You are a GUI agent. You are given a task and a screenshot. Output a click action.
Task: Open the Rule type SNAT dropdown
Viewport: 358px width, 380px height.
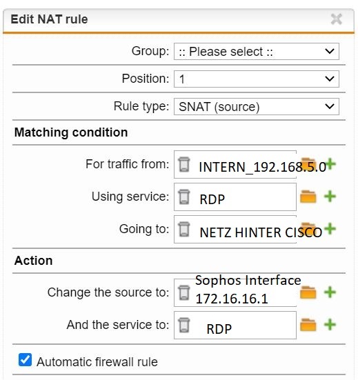pyautogui.click(x=257, y=107)
